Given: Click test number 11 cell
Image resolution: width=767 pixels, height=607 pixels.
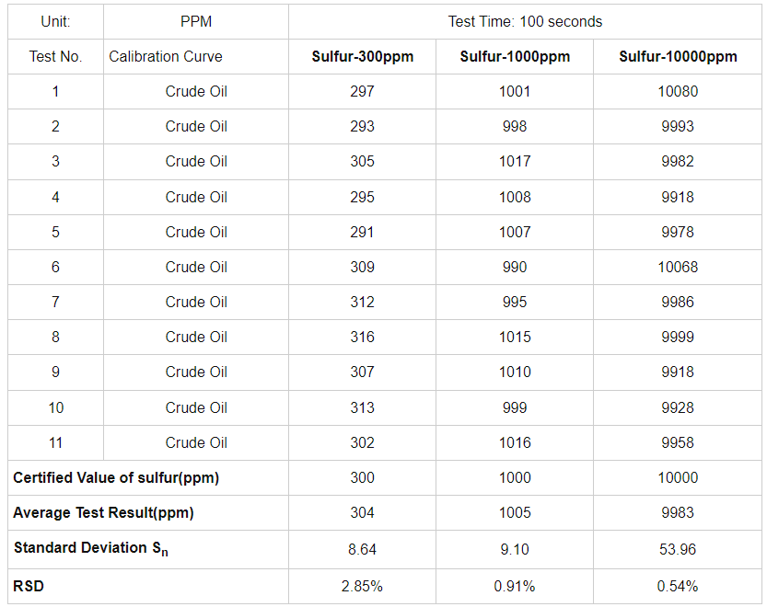Looking at the screenshot, I should pos(55,443).
